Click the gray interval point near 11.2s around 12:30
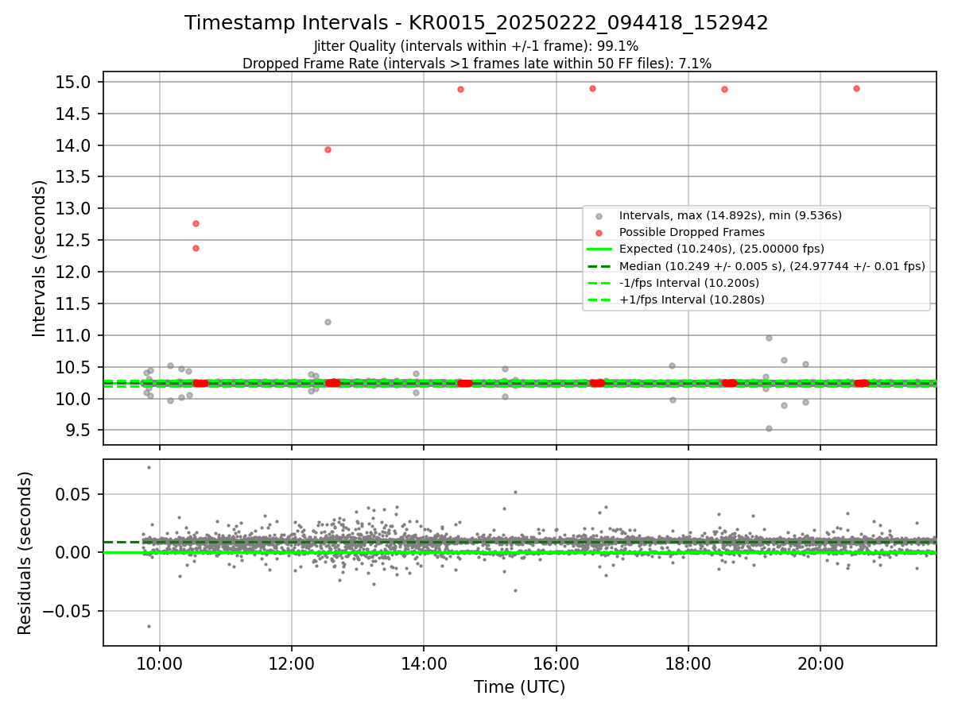Screen dimensions: 954x715 [x=328, y=322]
